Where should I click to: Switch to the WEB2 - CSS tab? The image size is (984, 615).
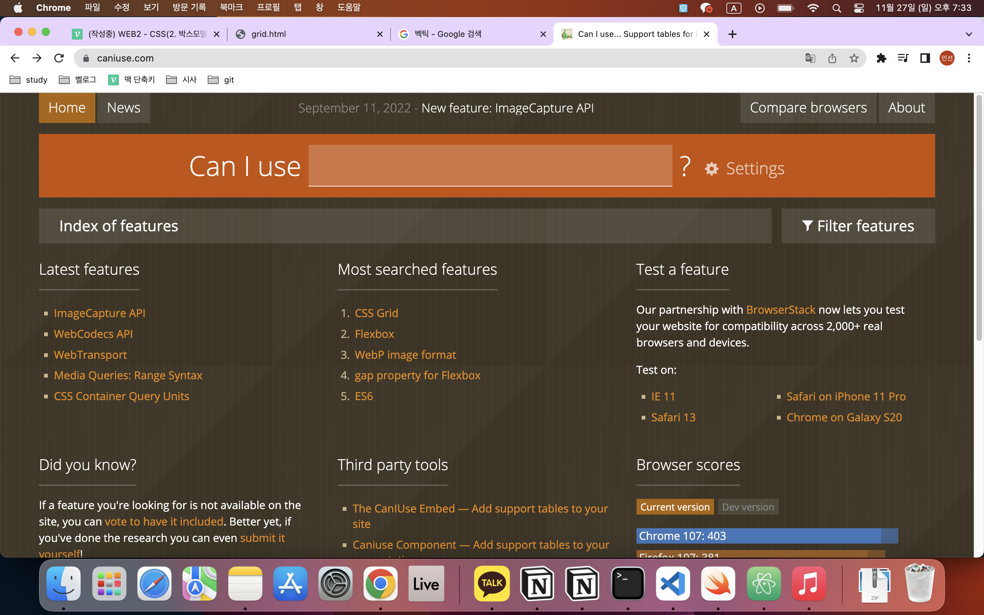[145, 34]
